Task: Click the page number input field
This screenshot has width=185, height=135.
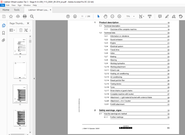Action: pyautogui.click(x=82, y=16)
